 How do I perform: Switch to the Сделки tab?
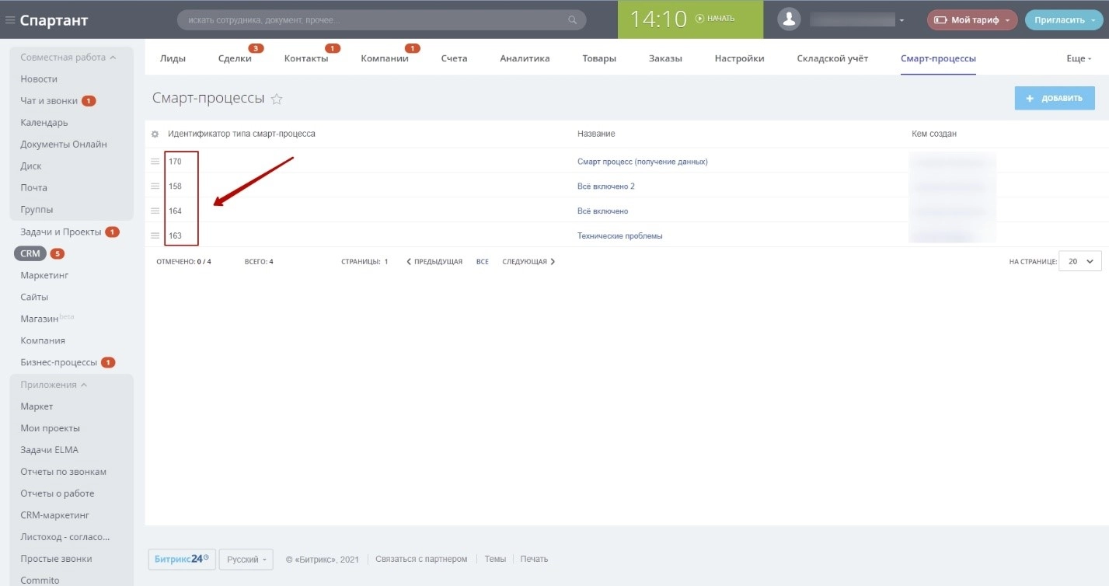tap(235, 59)
